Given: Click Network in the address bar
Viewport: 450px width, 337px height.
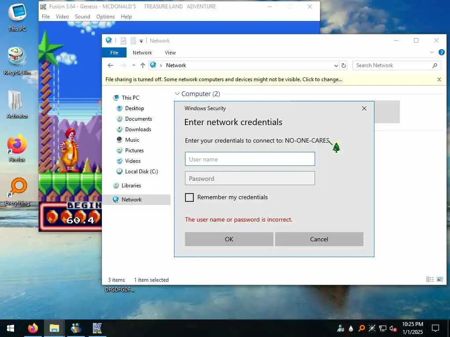Looking at the screenshot, I should pos(176,65).
